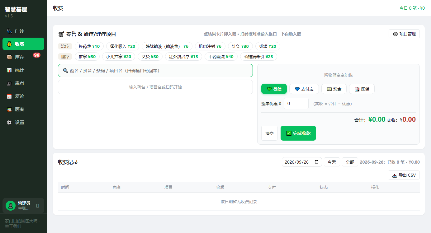The image size is (431, 233).
Task: Add 换药费 ¥10 to the cart
Action: point(89,46)
